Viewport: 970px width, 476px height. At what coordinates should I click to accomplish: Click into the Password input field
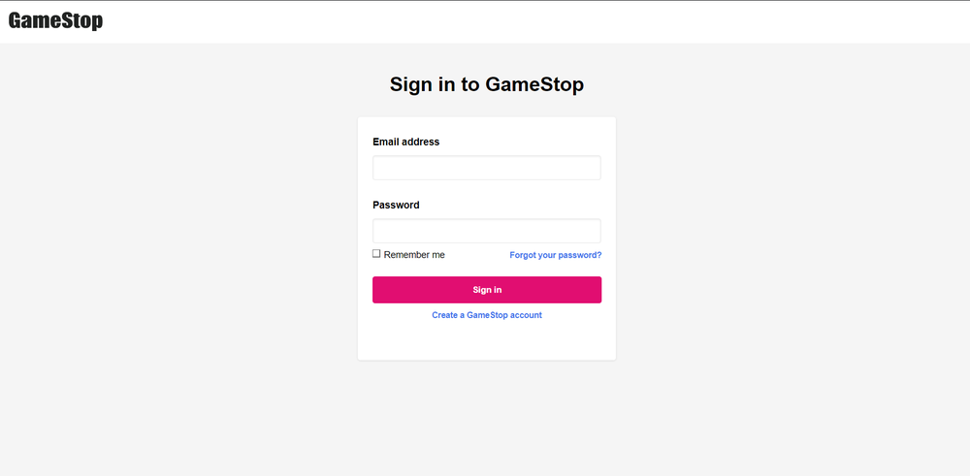point(486,231)
